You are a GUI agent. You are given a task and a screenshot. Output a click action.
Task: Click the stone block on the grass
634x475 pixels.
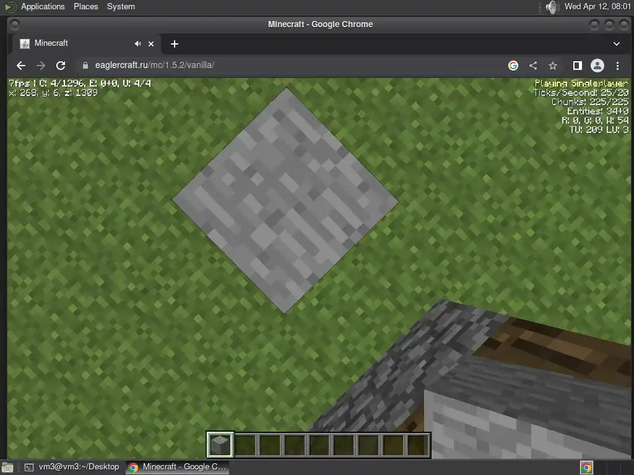(x=285, y=200)
